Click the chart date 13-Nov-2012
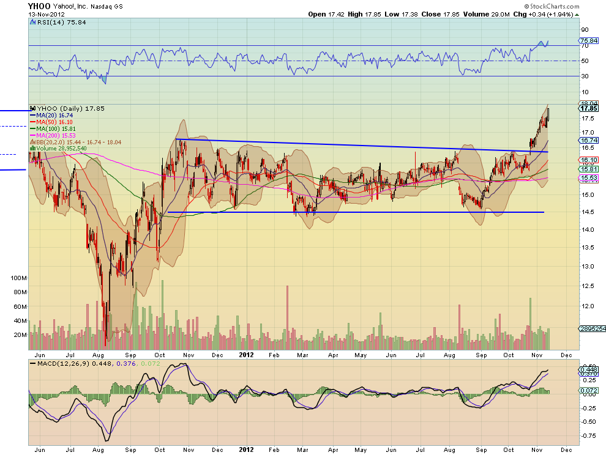 (x=47, y=15)
